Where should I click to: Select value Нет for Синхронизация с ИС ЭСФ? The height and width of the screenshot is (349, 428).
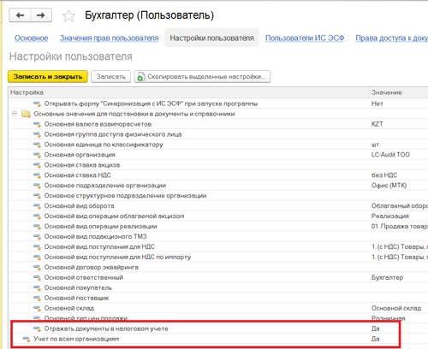pos(377,104)
